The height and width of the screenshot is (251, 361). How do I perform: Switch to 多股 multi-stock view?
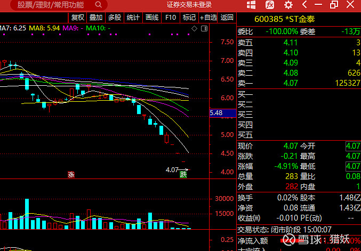tap(114, 17)
